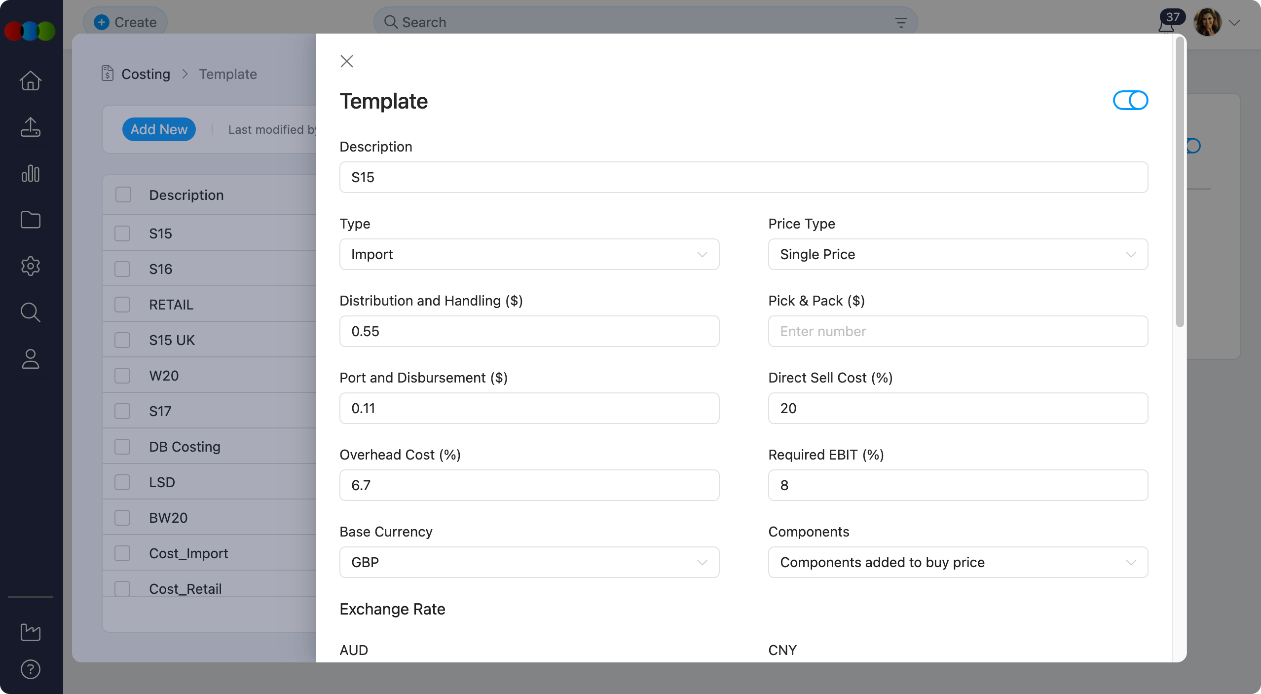Open the Base Currency GBP dropdown

point(529,562)
